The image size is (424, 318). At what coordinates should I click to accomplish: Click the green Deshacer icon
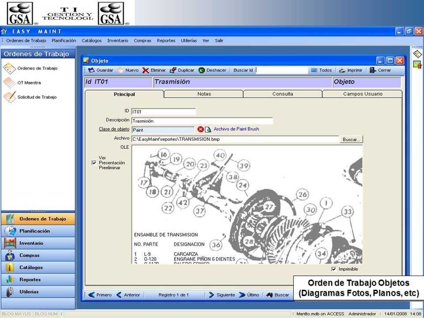pos(202,70)
